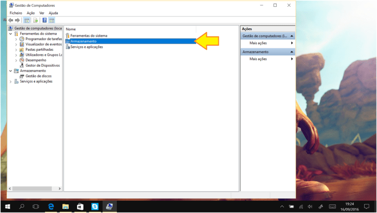Open the Ação menu
This screenshot has width=377, height=213.
pos(31,13)
